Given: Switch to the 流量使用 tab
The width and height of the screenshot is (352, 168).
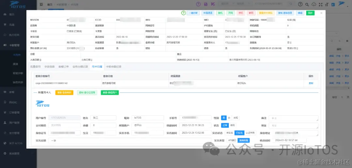Looking at the screenshot, I should pos(35,67).
